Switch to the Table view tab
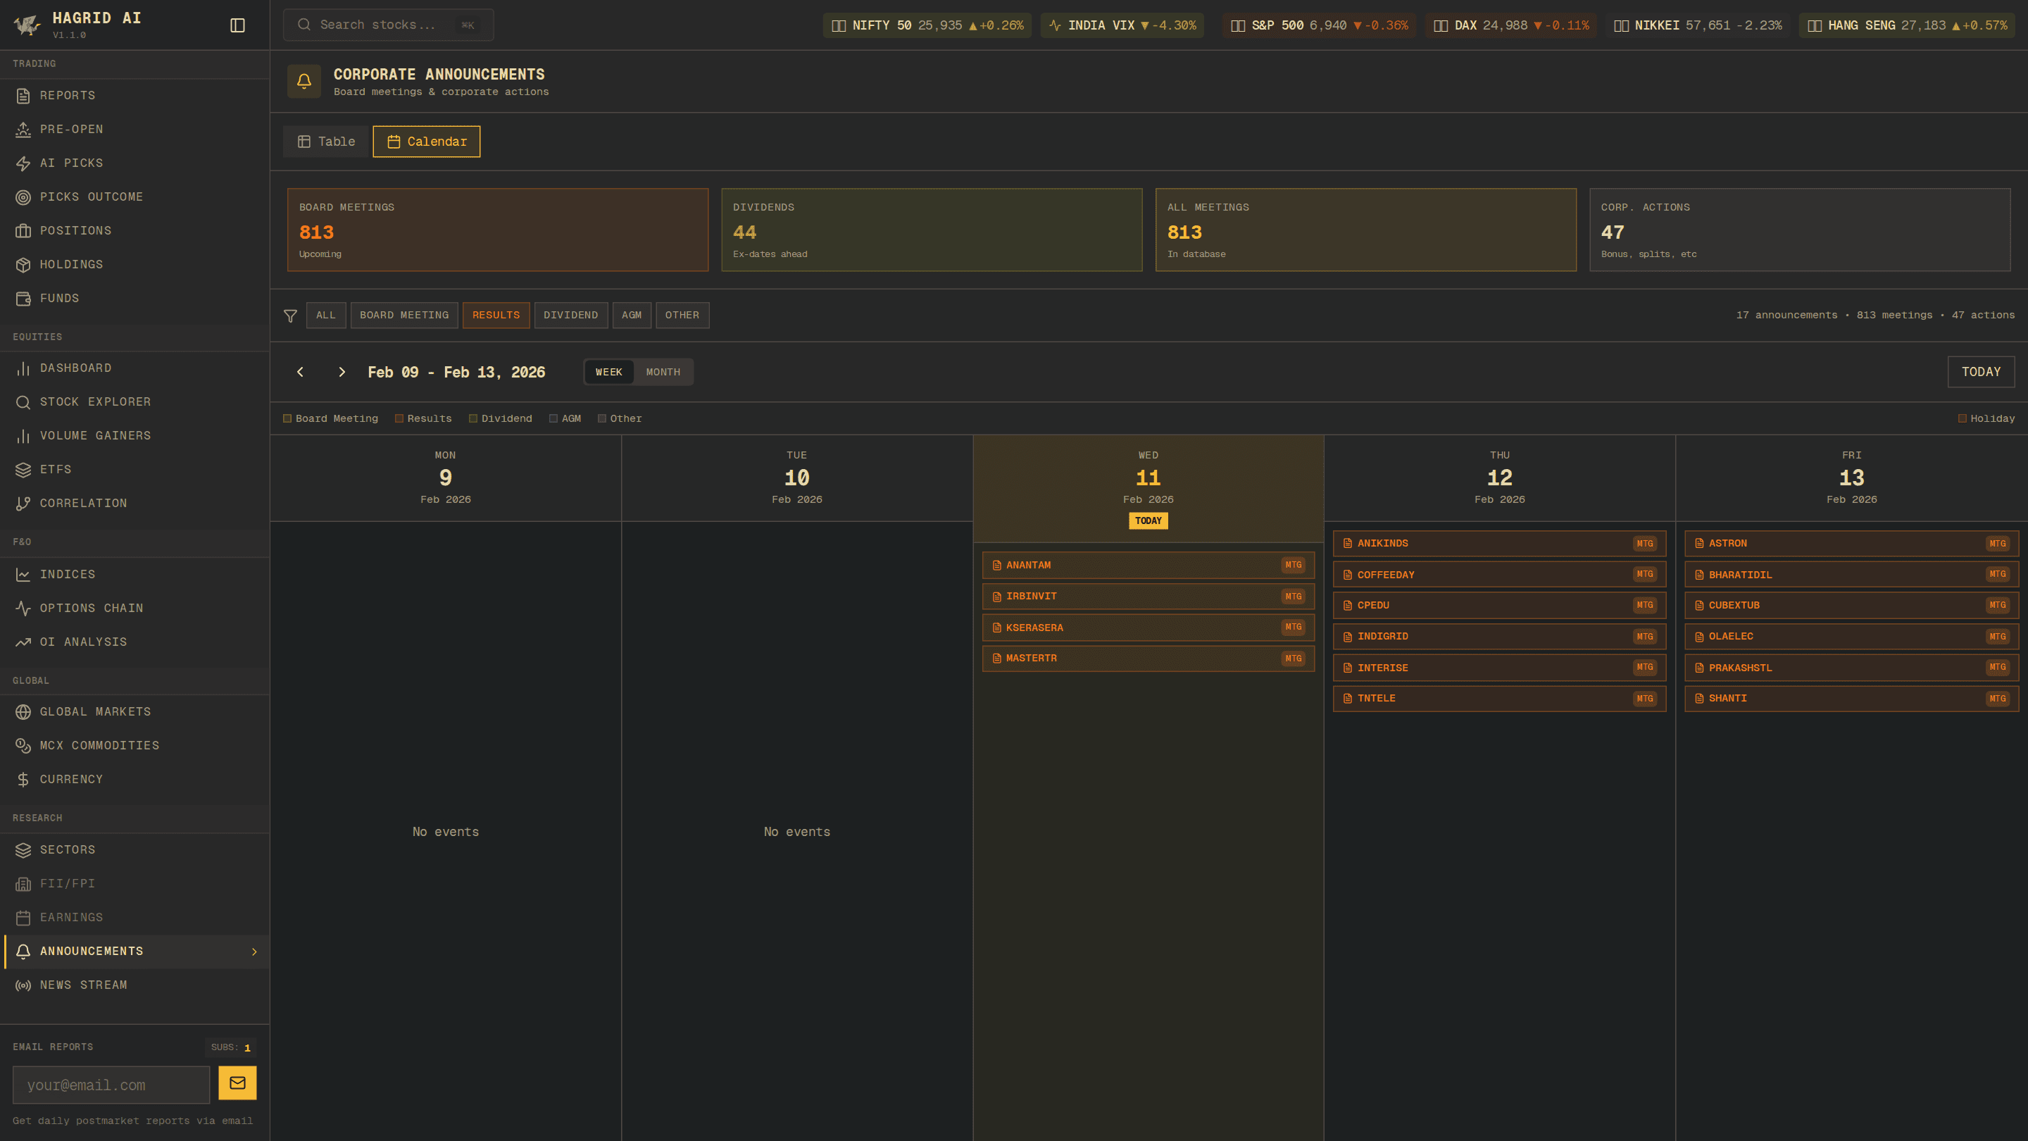This screenshot has width=2028, height=1141. point(326,142)
